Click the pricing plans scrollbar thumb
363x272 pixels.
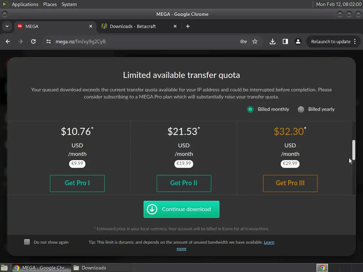(353, 150)
